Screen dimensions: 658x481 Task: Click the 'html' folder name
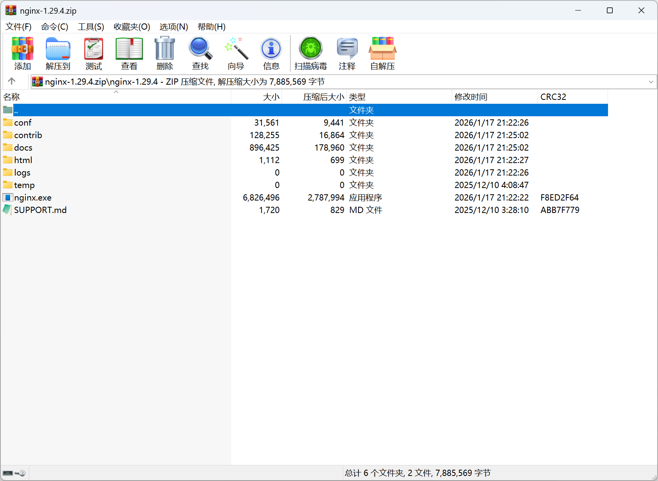click(x=23, y=160)
